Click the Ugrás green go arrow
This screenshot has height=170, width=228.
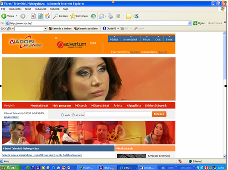(x=195, y=23)
